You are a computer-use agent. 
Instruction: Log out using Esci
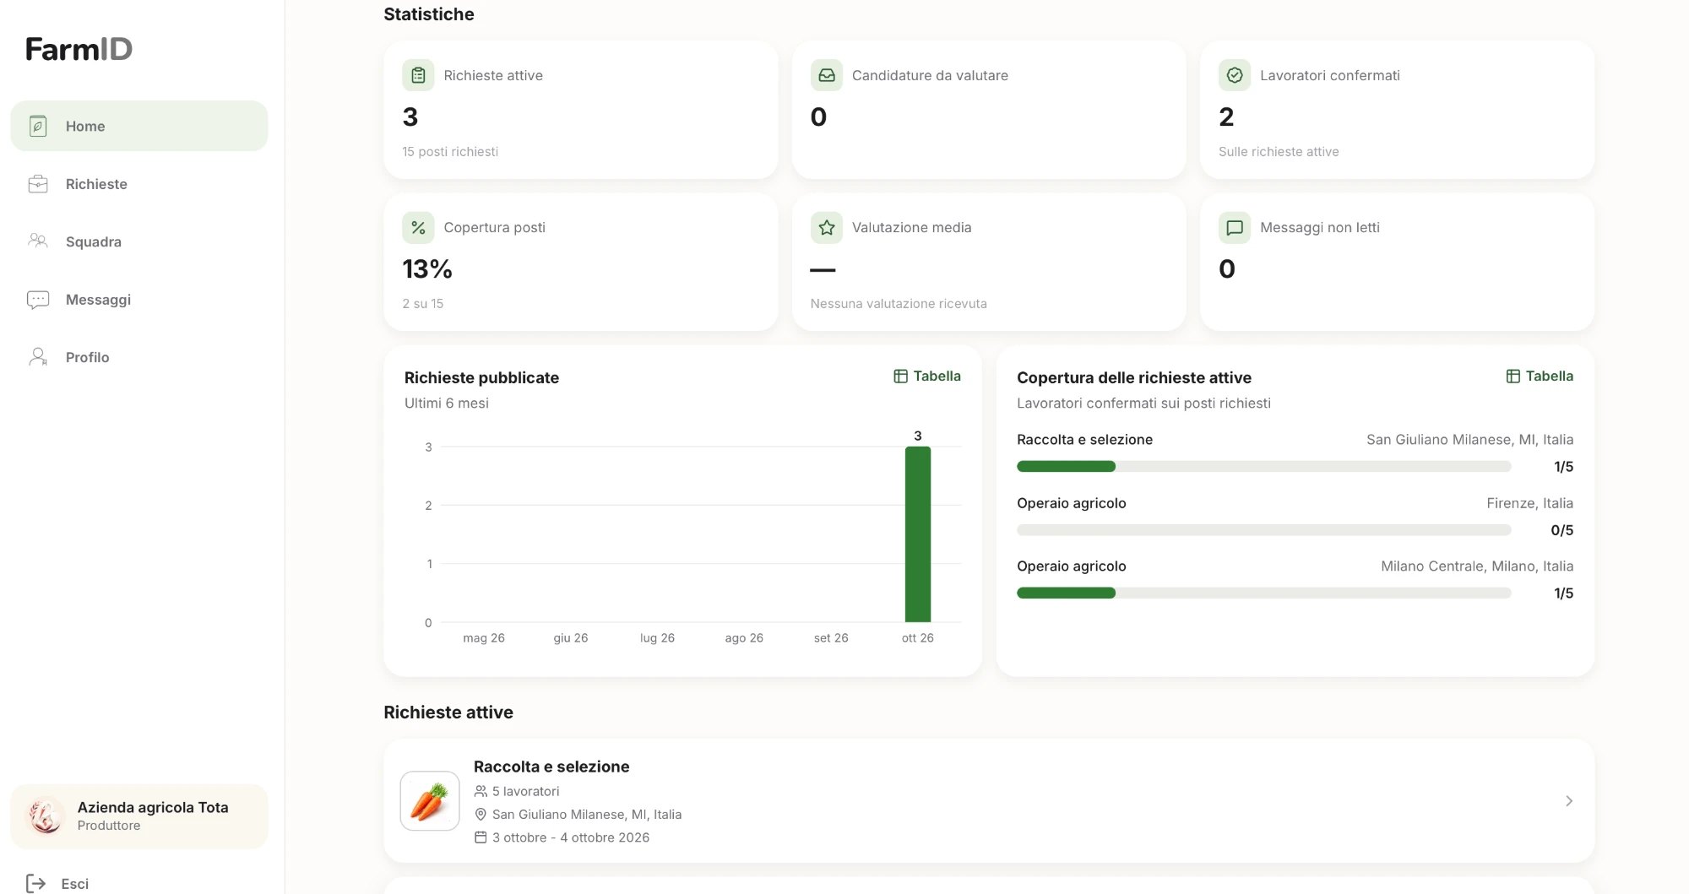(x=57, y=883)
